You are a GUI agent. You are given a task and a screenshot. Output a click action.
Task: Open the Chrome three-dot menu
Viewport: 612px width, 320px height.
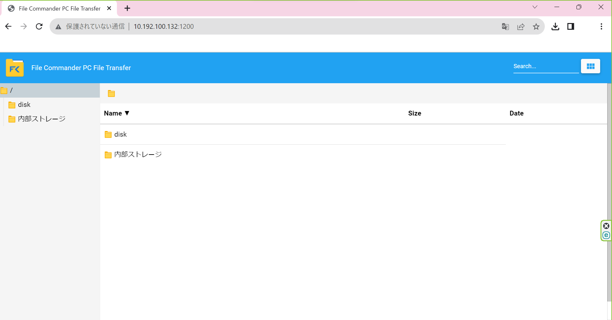coord(601,27)
